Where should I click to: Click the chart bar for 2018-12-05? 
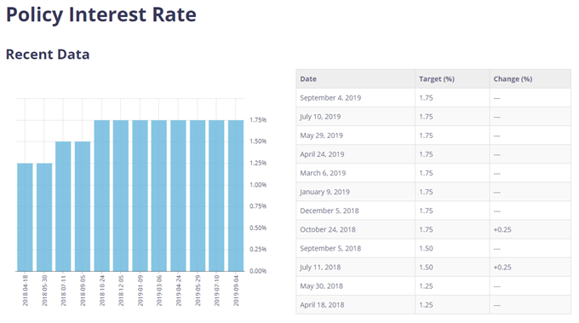click(121, 196)
